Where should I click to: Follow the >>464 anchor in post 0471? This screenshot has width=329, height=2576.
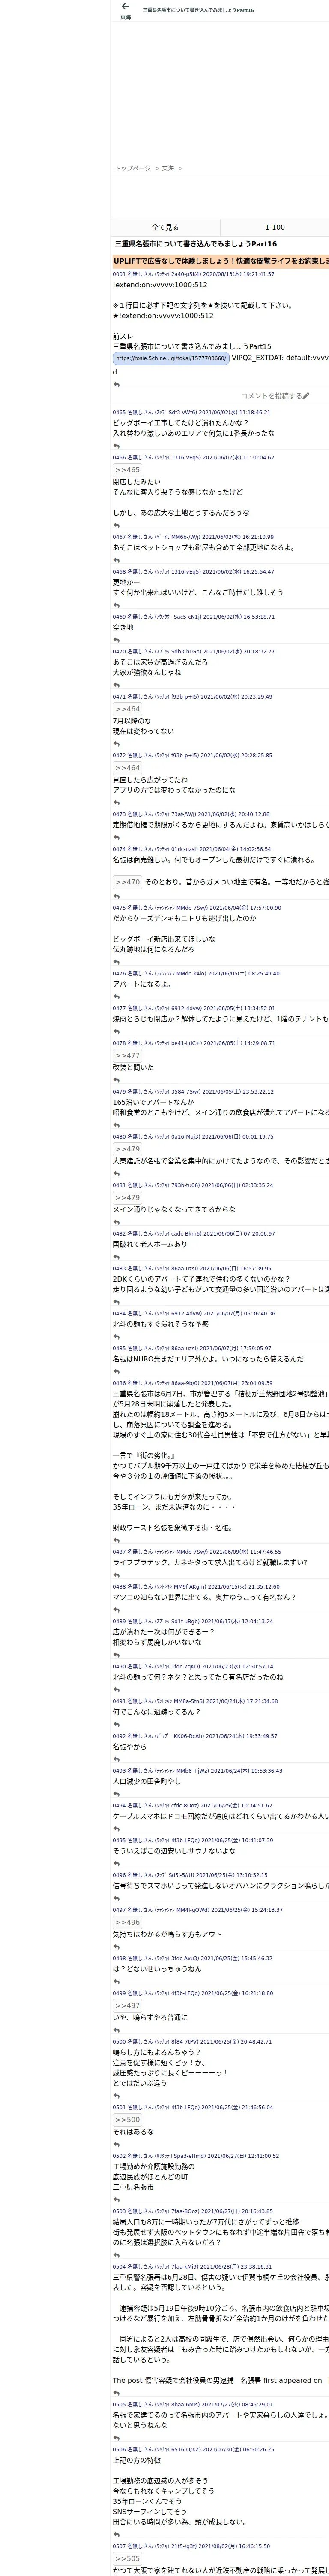pyautogui.click(x=128, y=709)
